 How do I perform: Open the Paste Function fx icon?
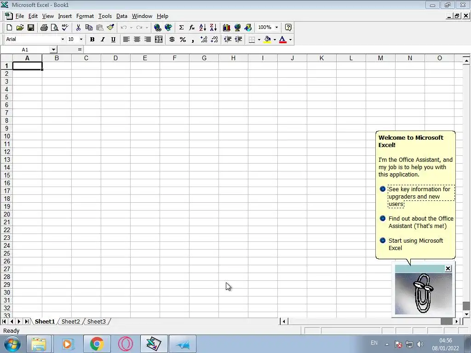click(x=192, y=28)
